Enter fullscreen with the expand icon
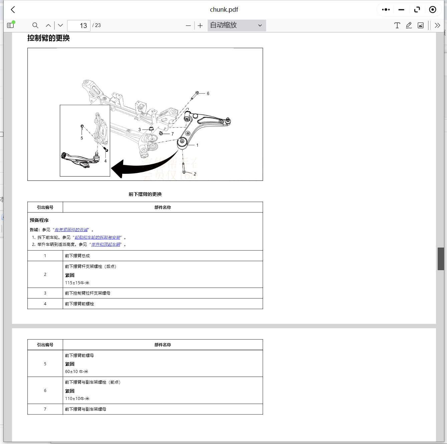Image resolution: width=447 pixels, height=444 pixels. [417, 9]
